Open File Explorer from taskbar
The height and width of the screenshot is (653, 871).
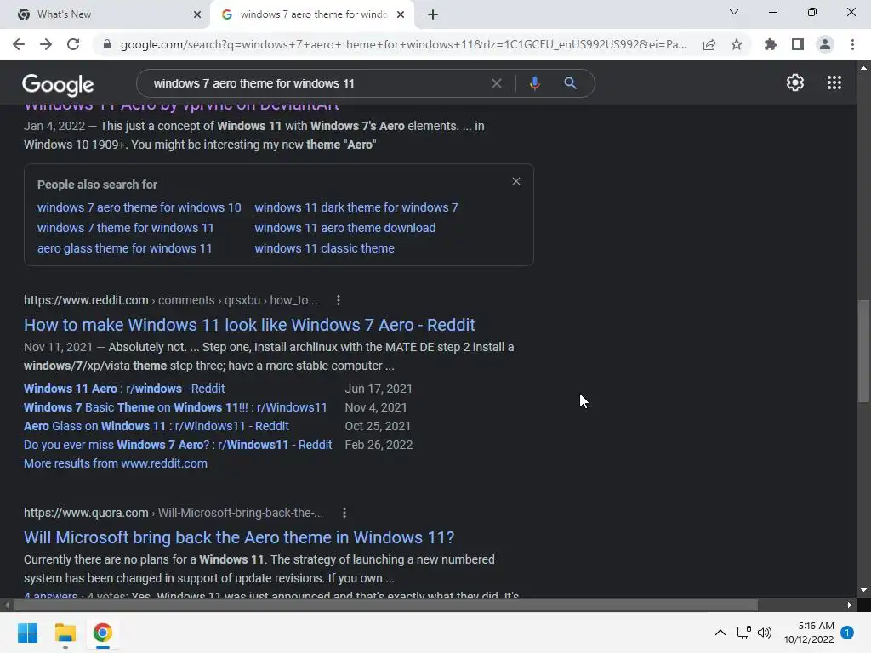(65, 633)
